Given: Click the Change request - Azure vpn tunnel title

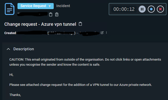Looking at the screenshot, I should coord(40,24).
